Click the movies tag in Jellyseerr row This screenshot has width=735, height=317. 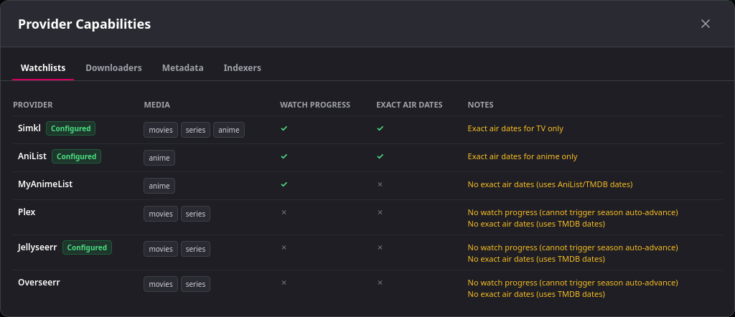tap(161, 249)
